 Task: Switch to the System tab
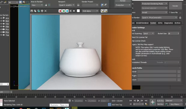click(x=153, y=23)
